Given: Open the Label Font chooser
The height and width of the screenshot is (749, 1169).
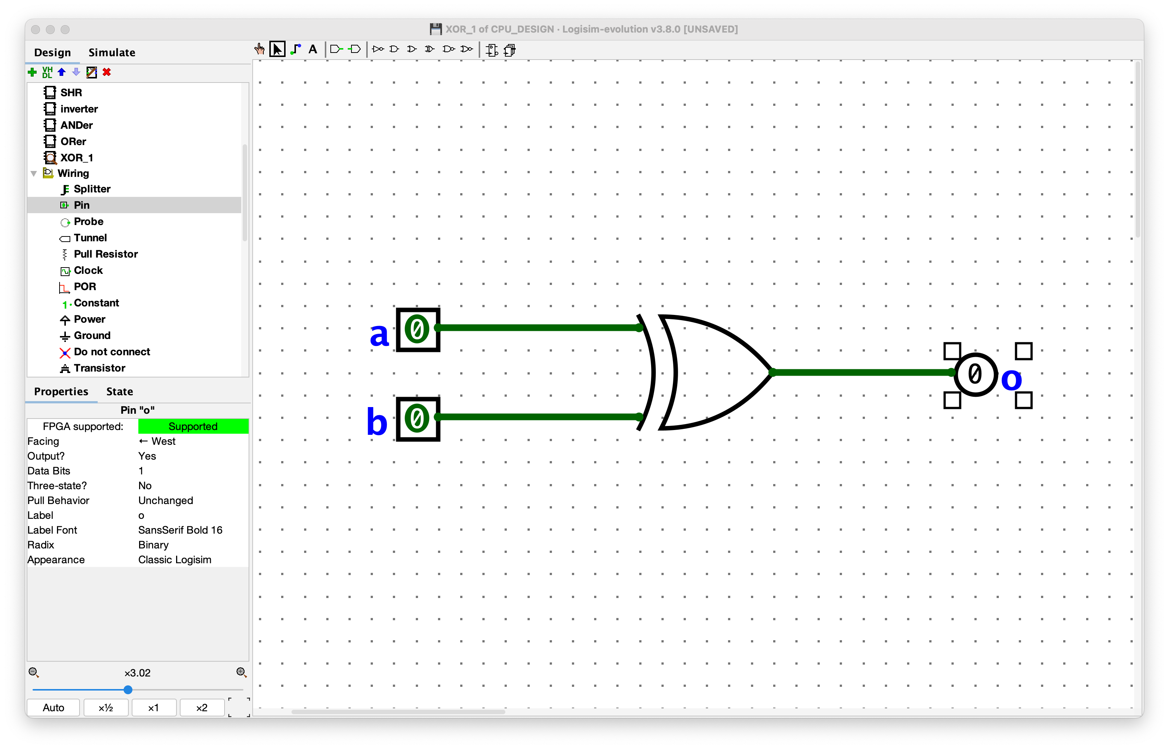Looking at the screenshot, I should (x=193, y=530).
